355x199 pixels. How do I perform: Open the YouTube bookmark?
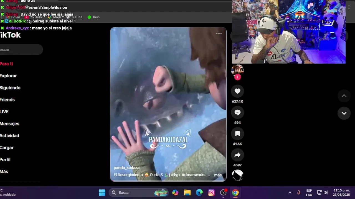tap(34, 17)
